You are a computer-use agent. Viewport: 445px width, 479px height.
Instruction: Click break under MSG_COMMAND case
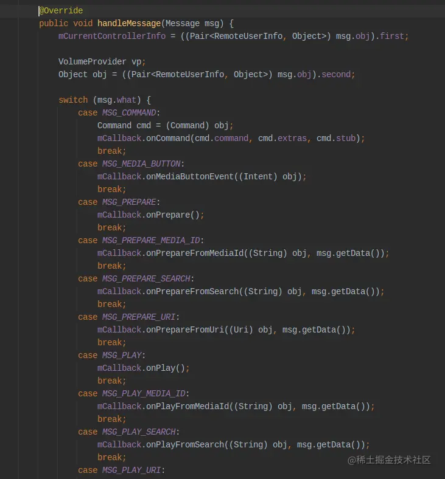tap(111, 151)
